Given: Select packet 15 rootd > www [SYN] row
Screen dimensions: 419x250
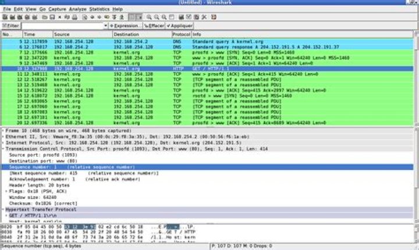Looking at the screenshot, I should coord(207,96).
